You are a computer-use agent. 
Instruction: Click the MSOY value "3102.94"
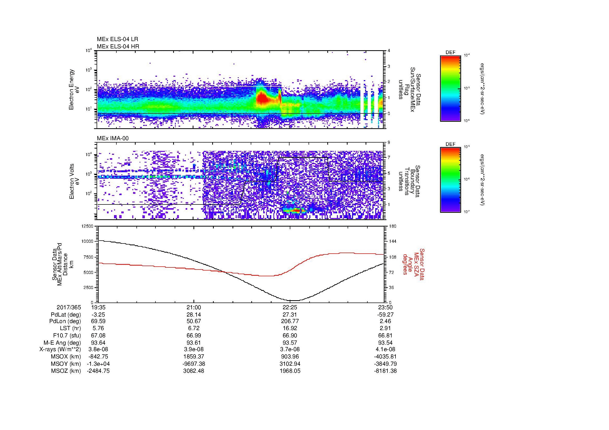pos(290,364)
